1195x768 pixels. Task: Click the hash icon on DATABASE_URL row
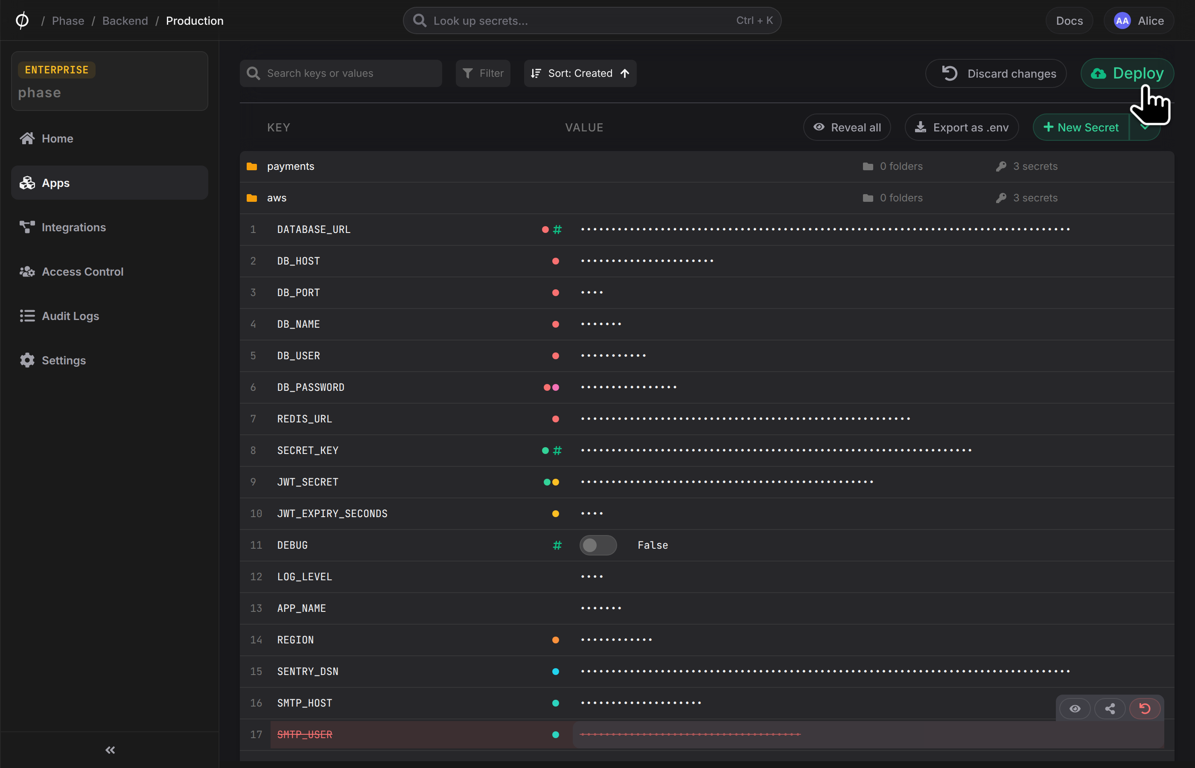click(x=557, y=230)
